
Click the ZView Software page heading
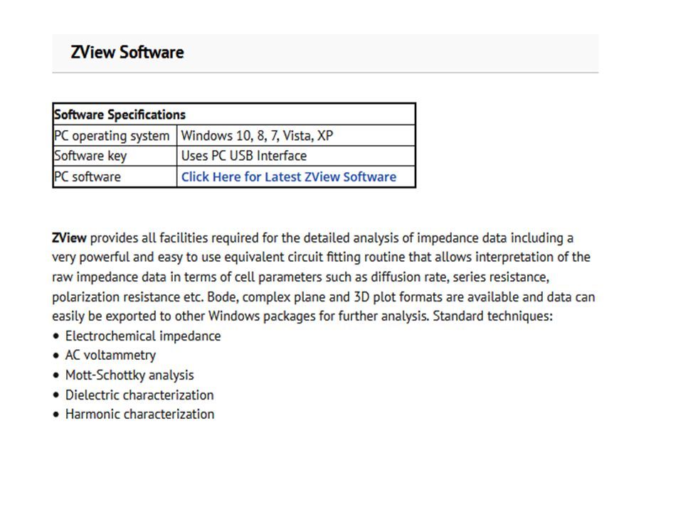(x=127, y=52)
